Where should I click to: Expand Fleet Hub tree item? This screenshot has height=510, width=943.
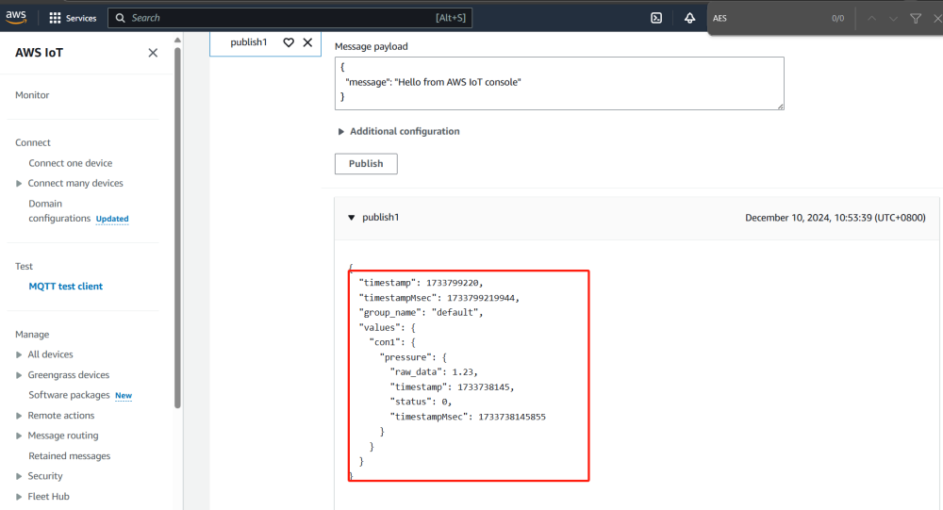coord(19,497)
